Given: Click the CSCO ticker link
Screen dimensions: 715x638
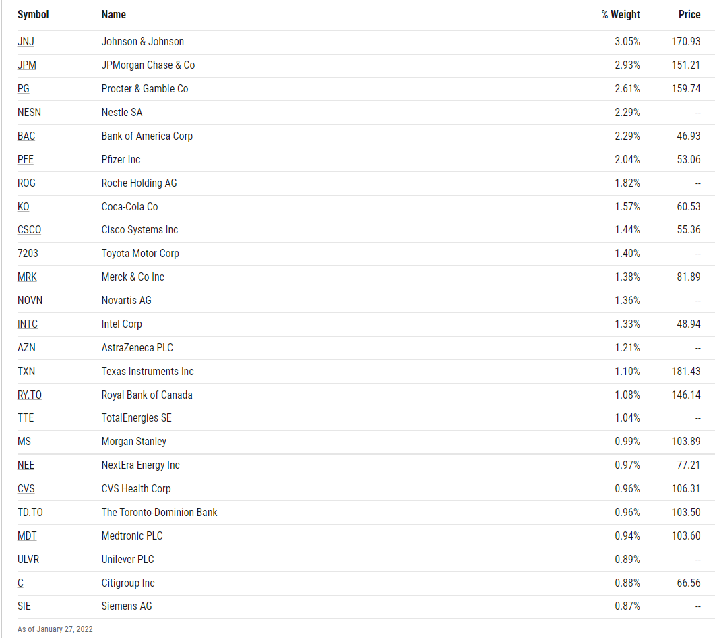Looking at the screenshot, I should 29,229.
